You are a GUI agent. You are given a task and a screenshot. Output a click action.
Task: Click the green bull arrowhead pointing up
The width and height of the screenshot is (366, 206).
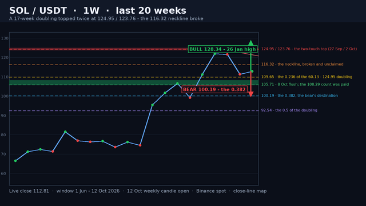coord(250,43)
